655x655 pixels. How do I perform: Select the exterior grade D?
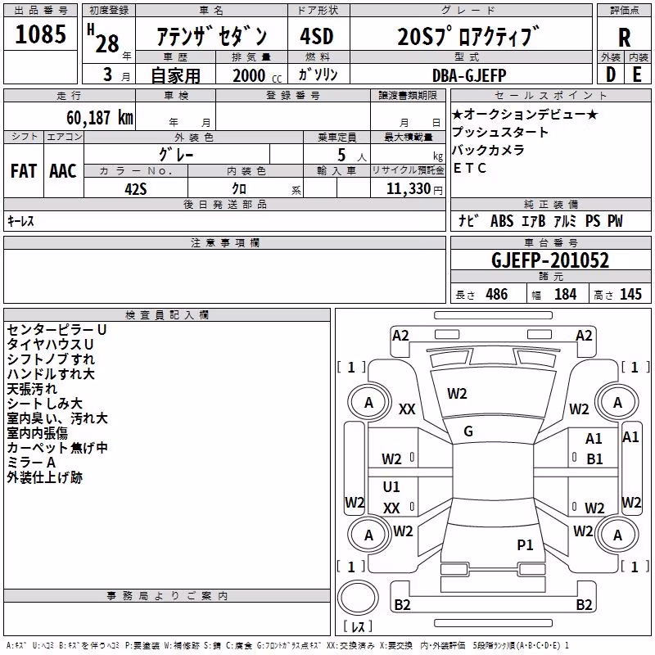(611, 75)
